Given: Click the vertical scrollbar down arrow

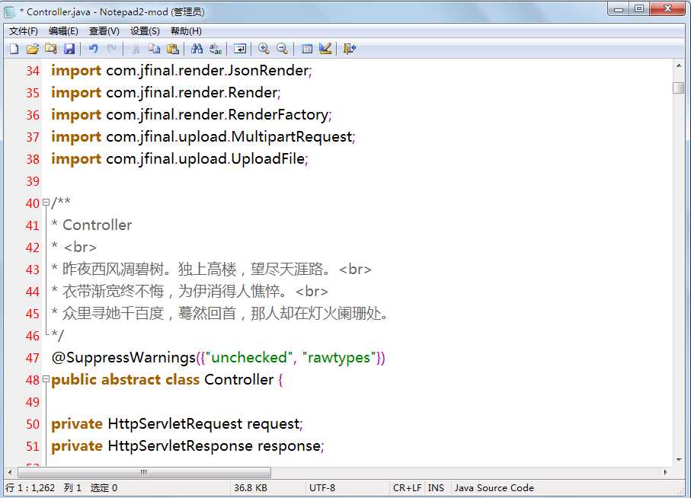Looking at the screenshot, I should click(679, 460).
